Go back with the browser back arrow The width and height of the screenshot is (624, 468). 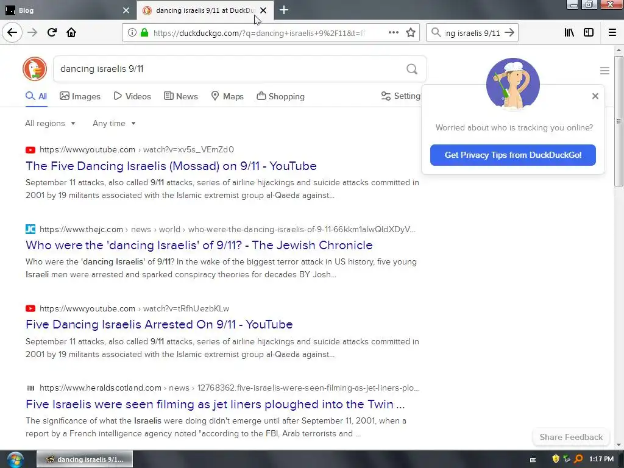pos(12,32)
